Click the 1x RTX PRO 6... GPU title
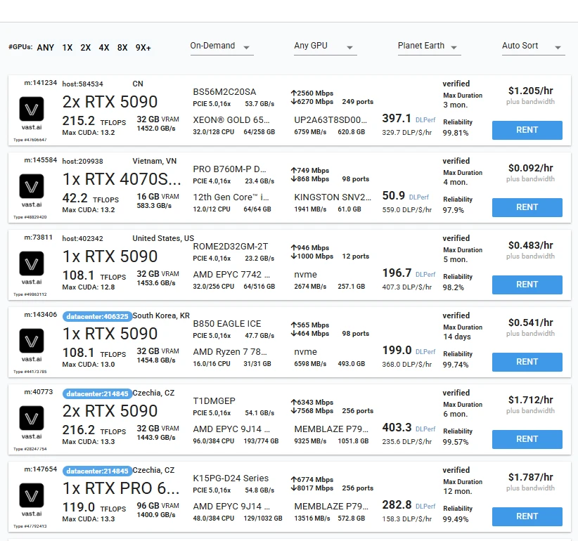This screenshot has width=578, height=541. tap(121, 489)
